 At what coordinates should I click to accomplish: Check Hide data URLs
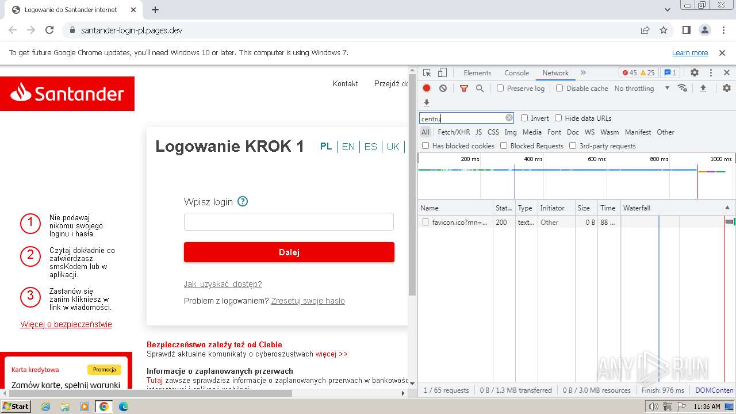point(558,118)
